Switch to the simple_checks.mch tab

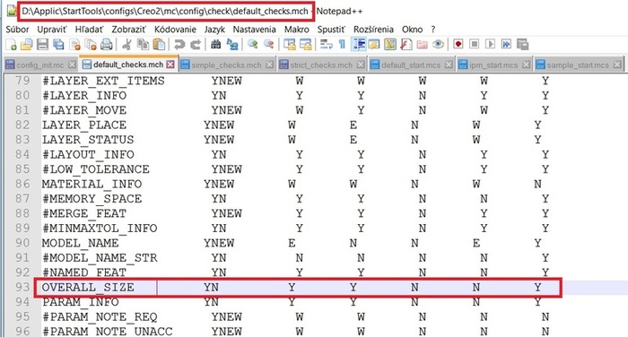tap(226, 65)
